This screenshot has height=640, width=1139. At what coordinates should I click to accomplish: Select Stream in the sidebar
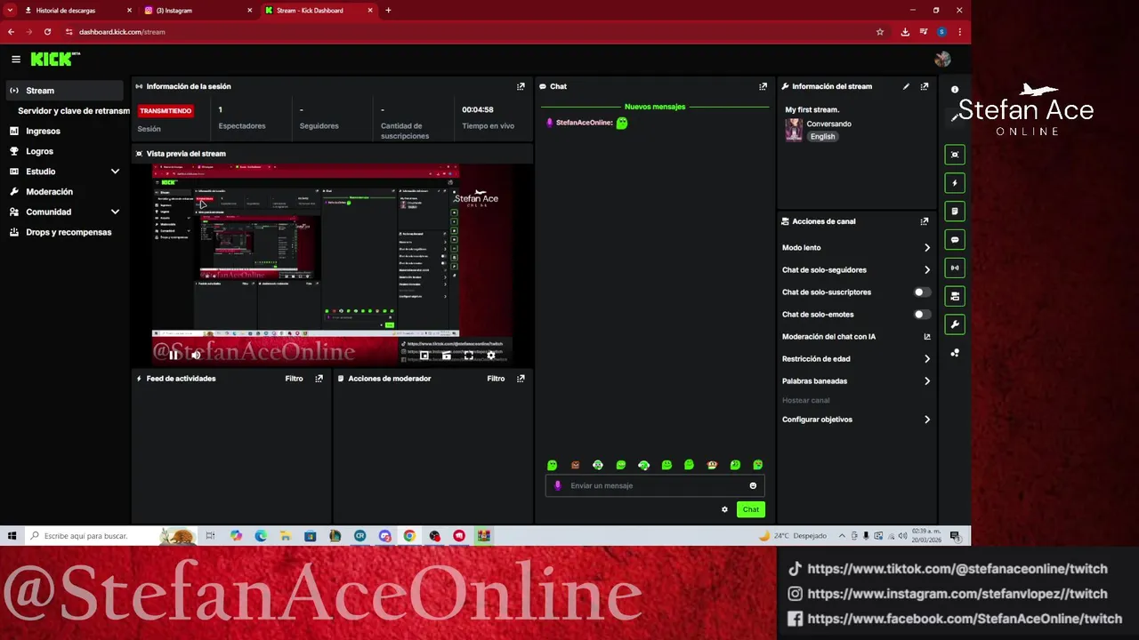coord(64,91)
